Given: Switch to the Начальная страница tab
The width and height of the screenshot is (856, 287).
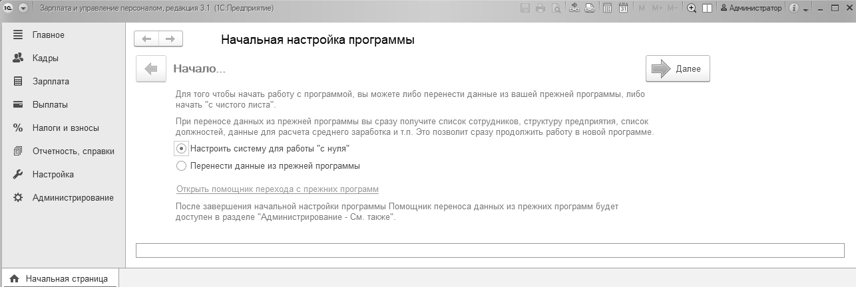Looking at the screenshot, I should click(x=59, y=279).
